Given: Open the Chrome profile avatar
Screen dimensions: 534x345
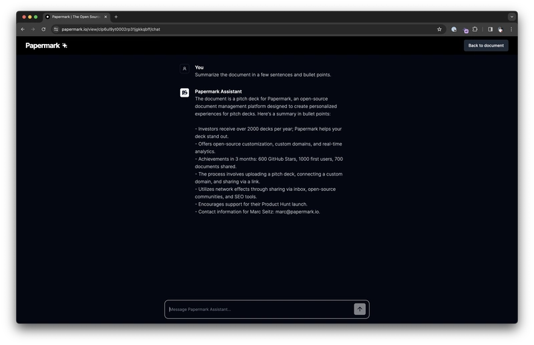Looking at the screenshot, I should tap(500, 29).
